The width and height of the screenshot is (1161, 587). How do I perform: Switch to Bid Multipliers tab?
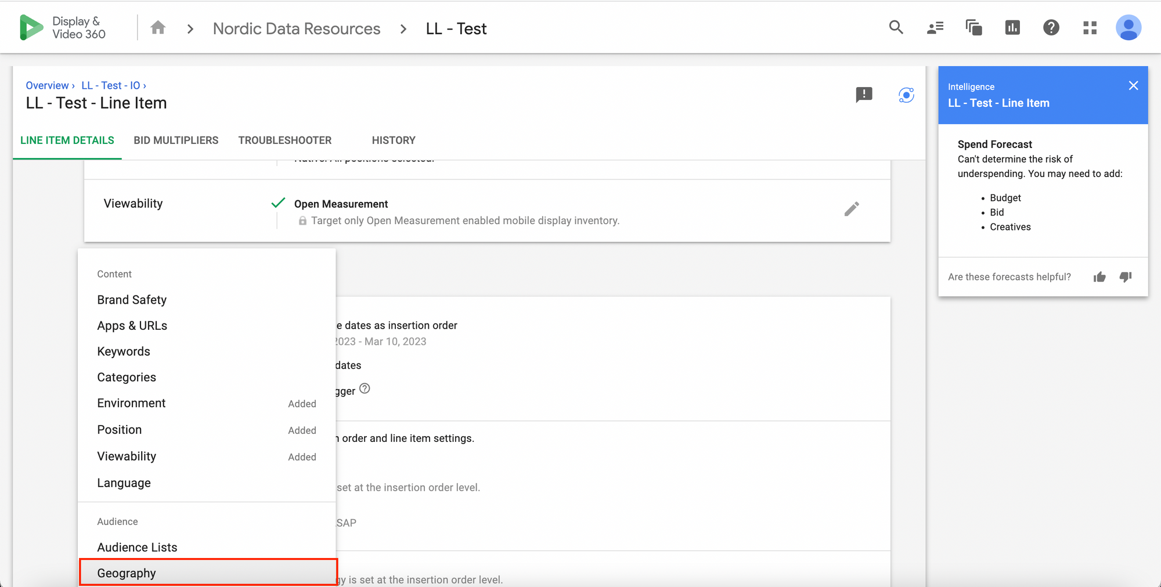coord(176,141)
